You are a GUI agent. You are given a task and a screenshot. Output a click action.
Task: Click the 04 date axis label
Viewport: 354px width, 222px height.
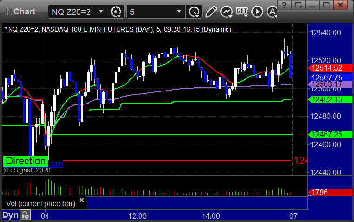point(45,216)
